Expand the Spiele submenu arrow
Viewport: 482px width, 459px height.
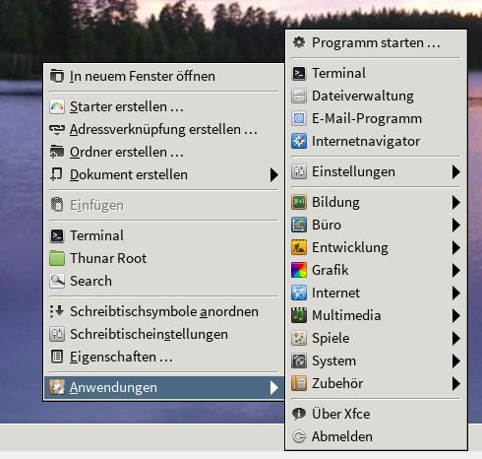(455, 338)
